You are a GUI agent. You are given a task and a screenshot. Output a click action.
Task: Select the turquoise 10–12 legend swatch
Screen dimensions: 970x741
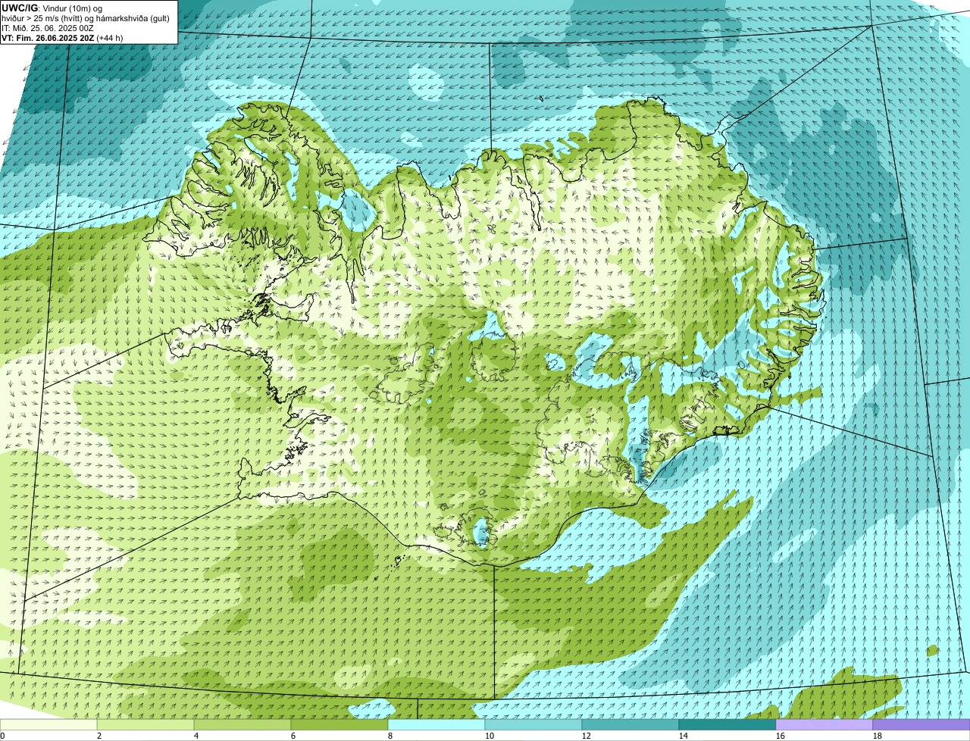click(533, 724)
